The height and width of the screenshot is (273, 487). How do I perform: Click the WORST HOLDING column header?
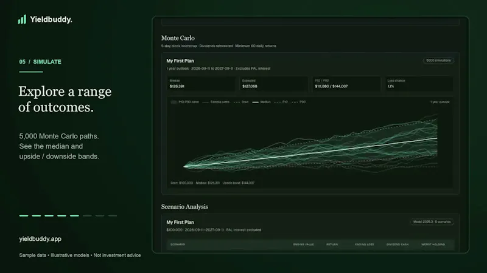coord(433,244)
